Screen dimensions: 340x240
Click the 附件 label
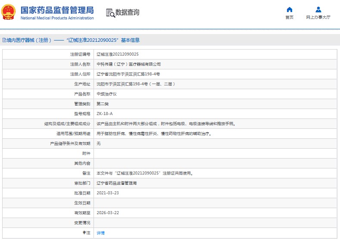(x=86, y=153)
